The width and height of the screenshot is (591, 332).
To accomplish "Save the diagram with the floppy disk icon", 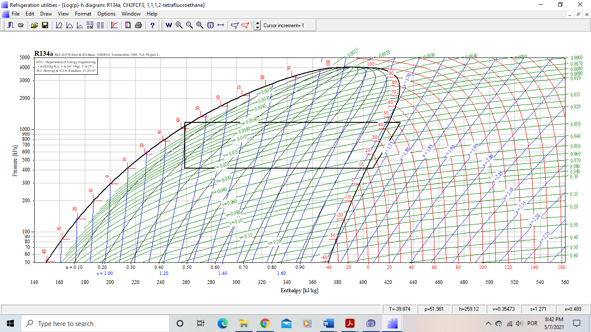I will 45,26.
